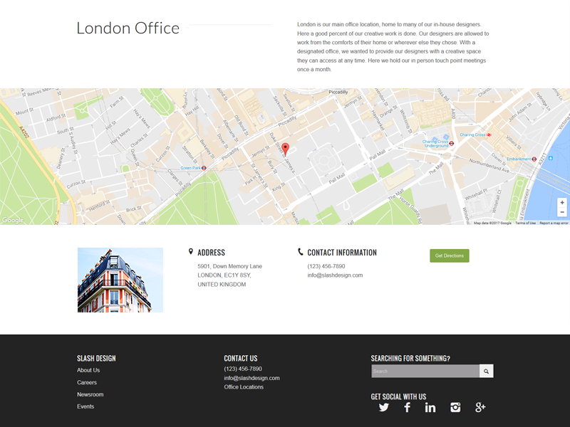
Task: Open the Twitter social icon
Action: [x=384, y=407]
